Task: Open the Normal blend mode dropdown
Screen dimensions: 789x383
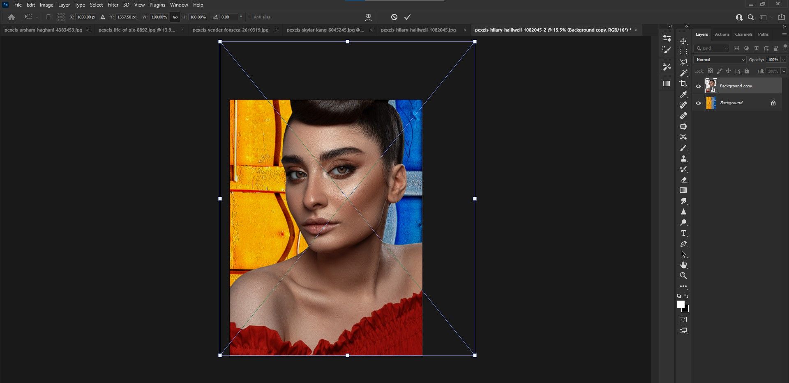Action: tap(720, 59)
